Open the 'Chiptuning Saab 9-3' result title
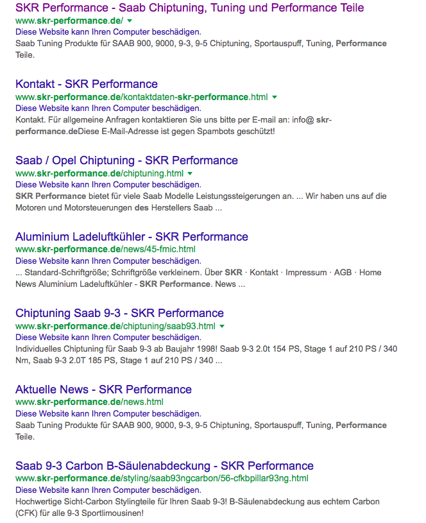The height and width of the screenshot is (523, 426). click(119, 313)
